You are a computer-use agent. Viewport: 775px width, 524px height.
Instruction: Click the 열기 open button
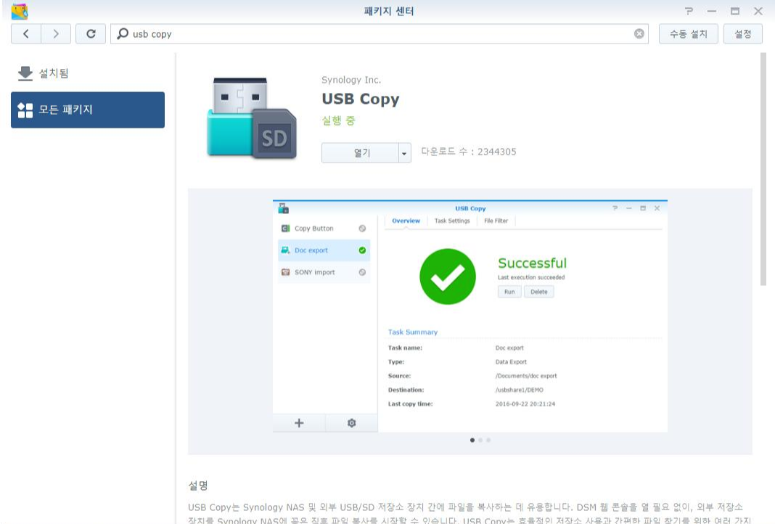click(361, 152)
